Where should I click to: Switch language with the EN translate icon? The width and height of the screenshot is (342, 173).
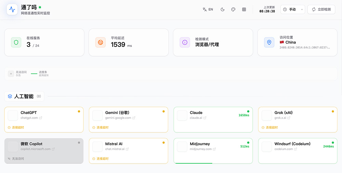click(208, 9)
